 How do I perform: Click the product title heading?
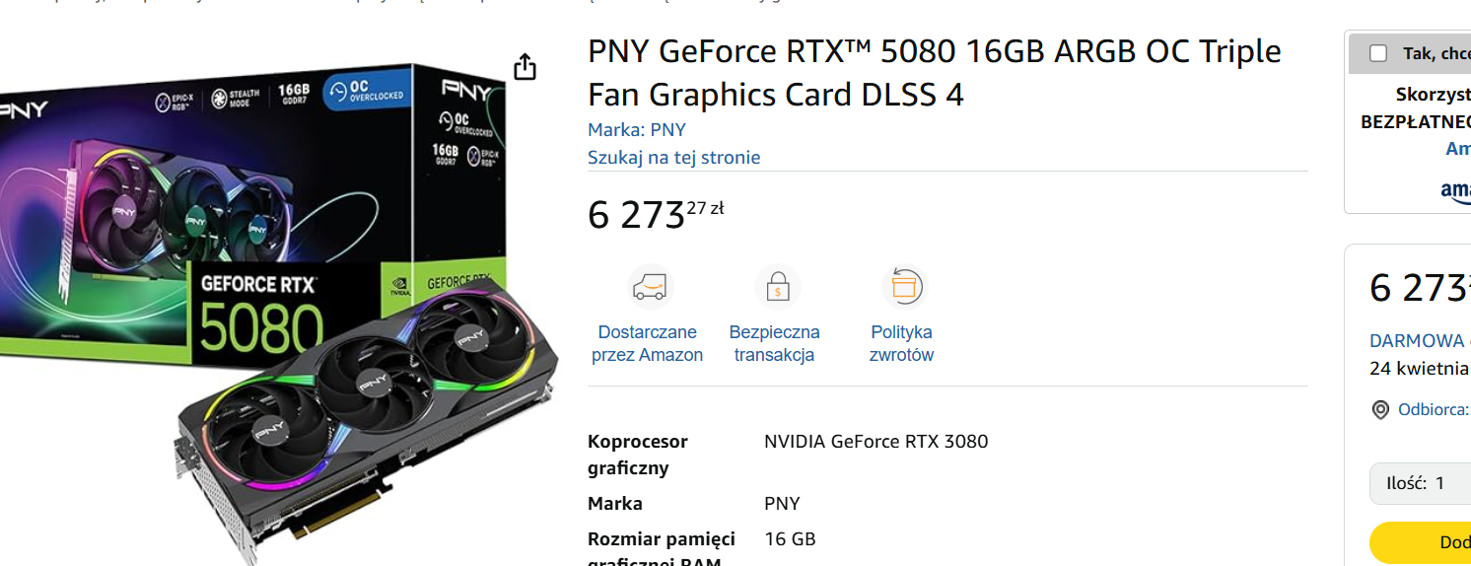pos(935,72)
